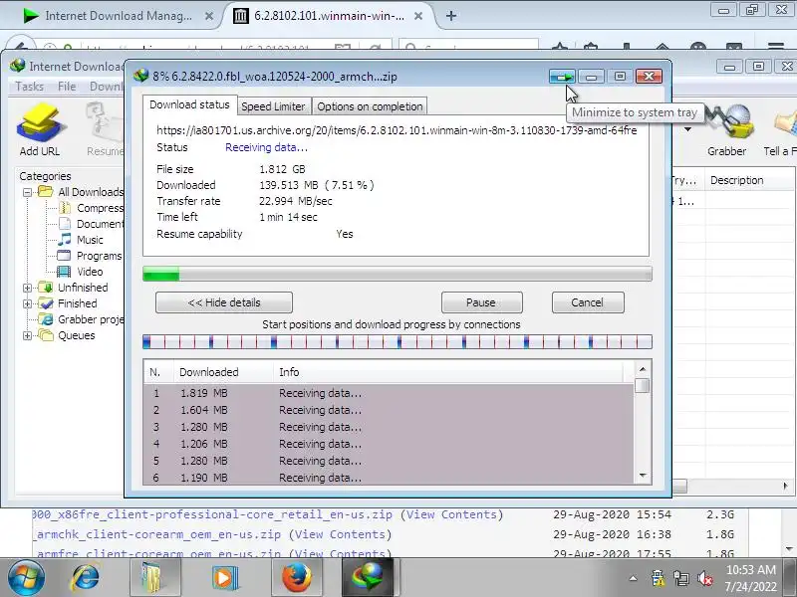Click the clock showing 10:53 AM

751,570
